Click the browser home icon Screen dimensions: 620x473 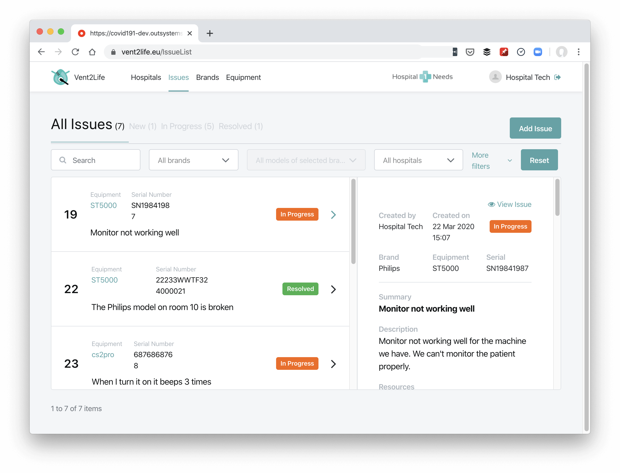(92, 52)
